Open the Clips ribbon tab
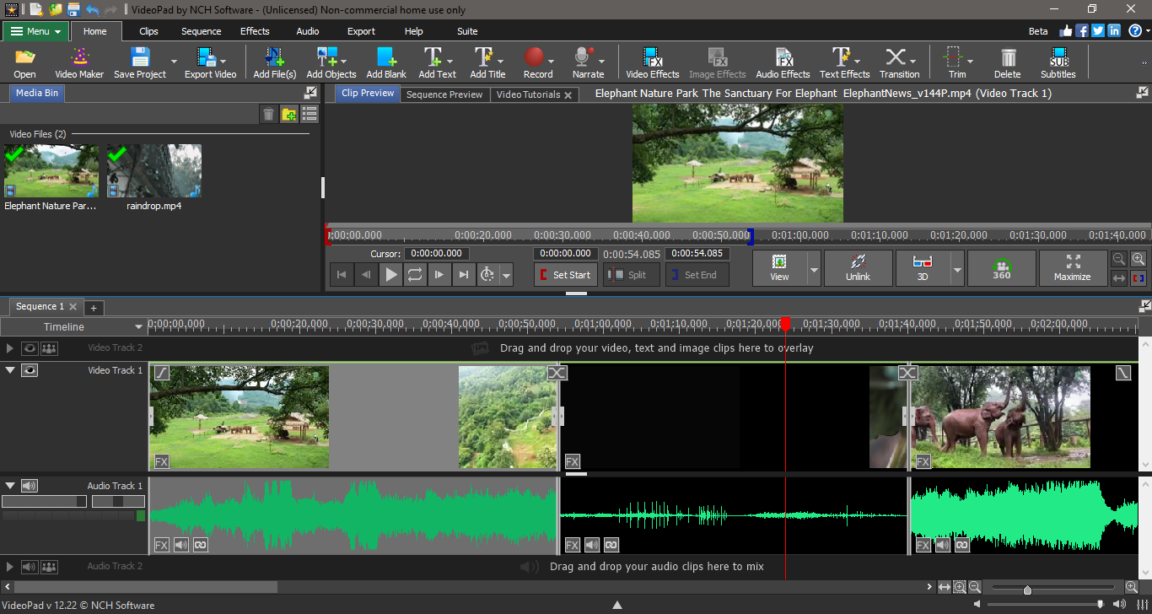This screenshot has width=1152, height=614. (148, 31)
